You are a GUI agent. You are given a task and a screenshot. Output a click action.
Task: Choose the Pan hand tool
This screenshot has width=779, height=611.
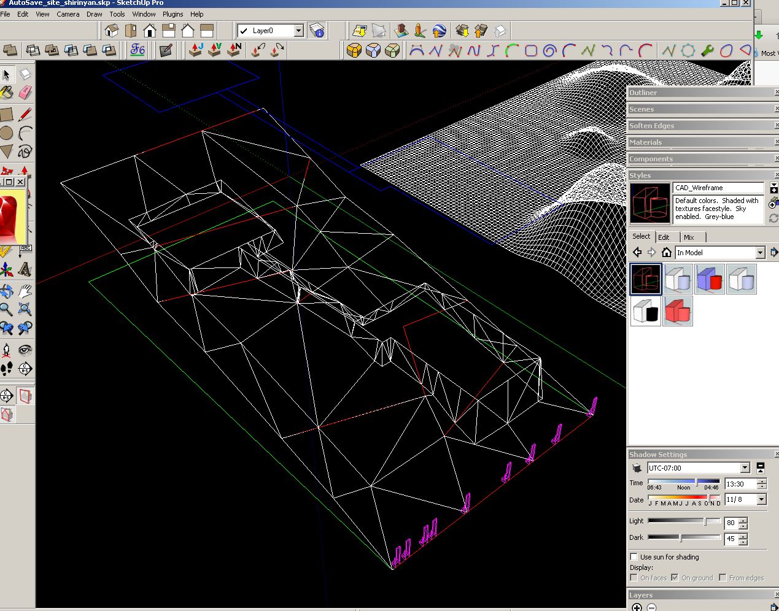25,291
